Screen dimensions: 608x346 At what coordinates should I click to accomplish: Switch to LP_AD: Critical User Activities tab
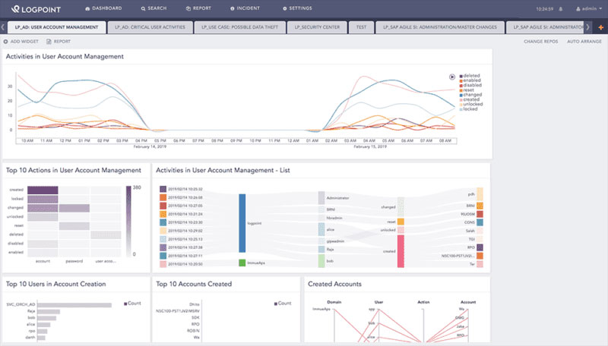[x=149, y=27]
